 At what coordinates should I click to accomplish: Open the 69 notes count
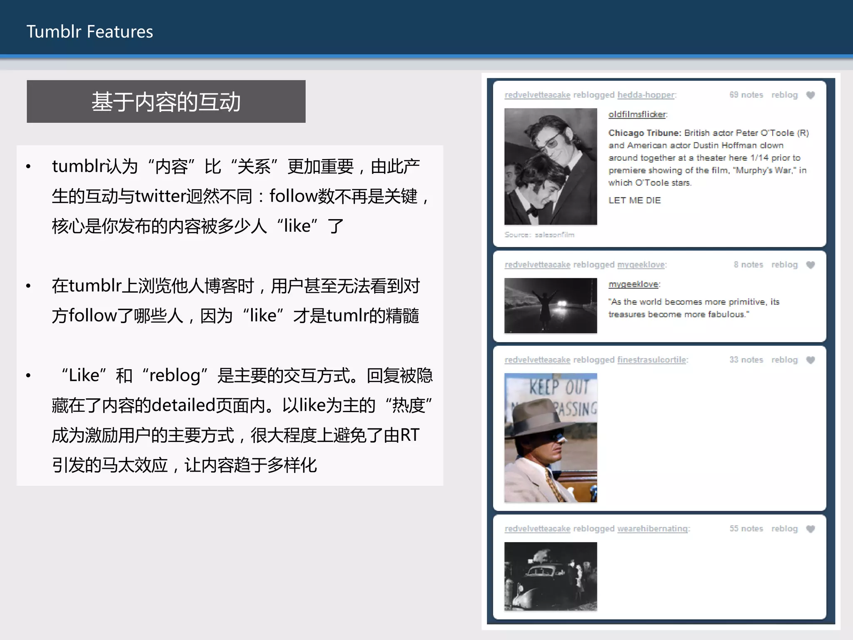coord(746,95)
